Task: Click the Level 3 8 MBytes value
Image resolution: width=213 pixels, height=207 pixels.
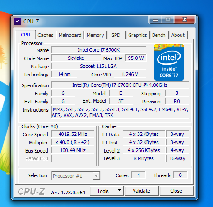Action: pyautogui.click(x=144, y=158)
